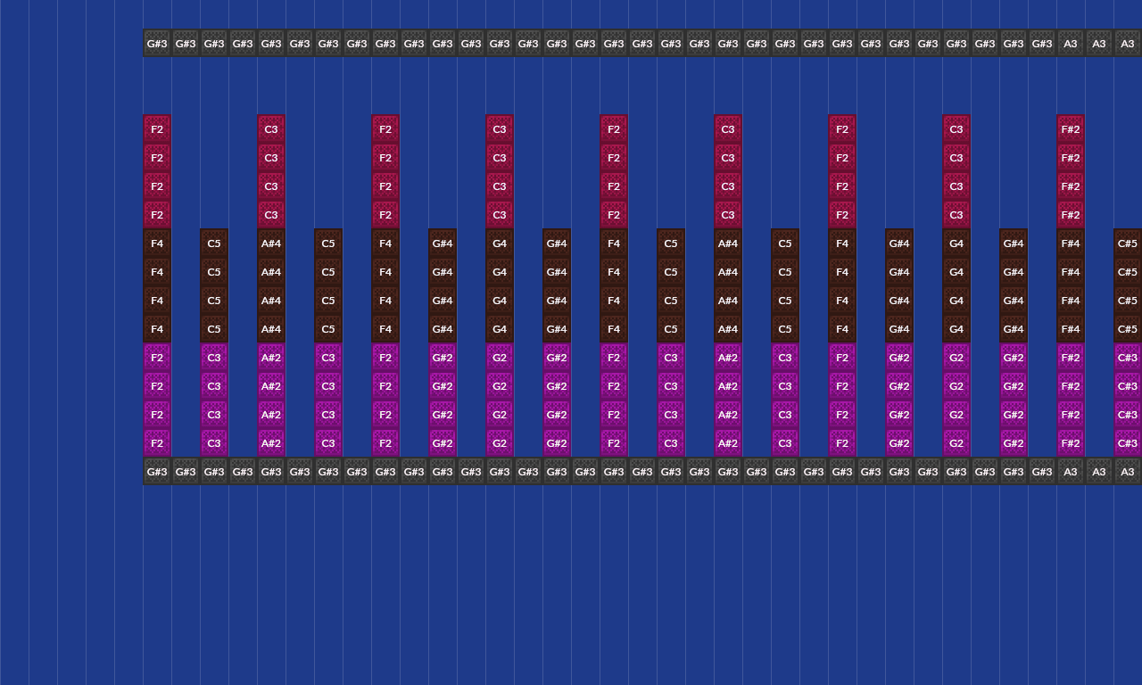Viewport: 1142px width, 685px height.
Task: Click bottom A#2 block in leftmost A#2 column
Action: click(x=271, y=443)
